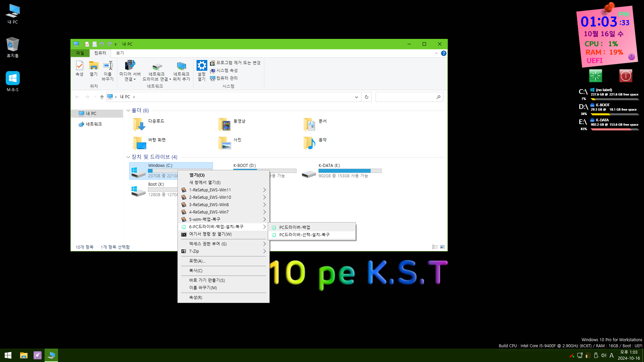
Task: Expand 5-wim-백업-복구 submenu
Action: click(223, 220)
